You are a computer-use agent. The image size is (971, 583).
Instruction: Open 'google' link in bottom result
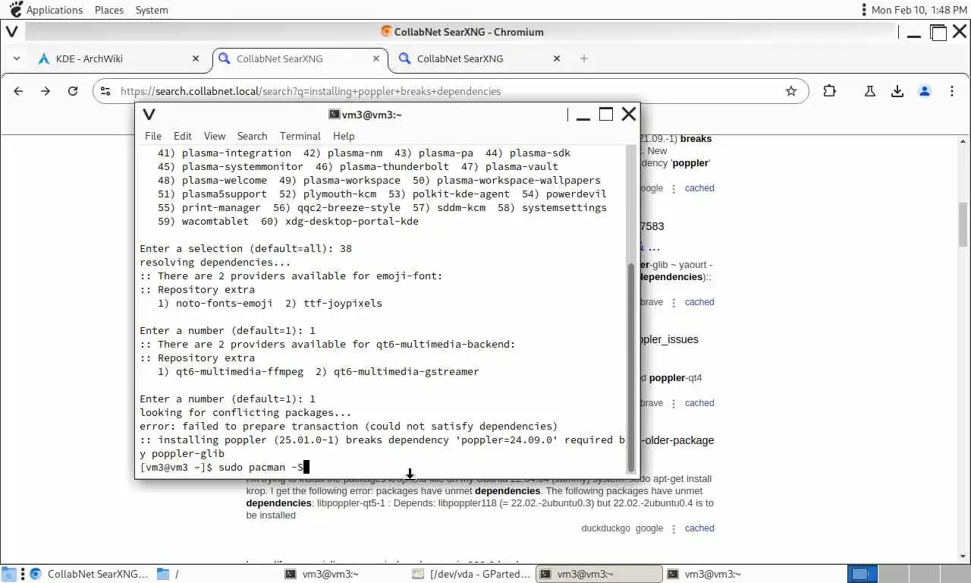tap(649, 528)
